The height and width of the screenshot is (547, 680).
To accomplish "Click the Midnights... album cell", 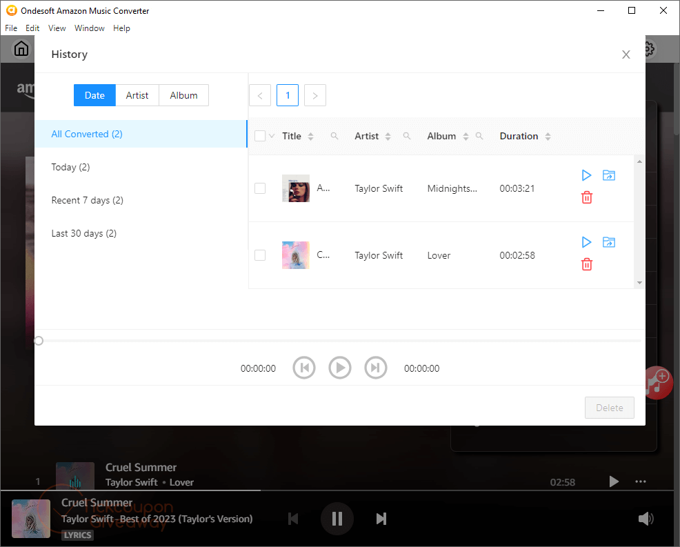I will 452,189.
